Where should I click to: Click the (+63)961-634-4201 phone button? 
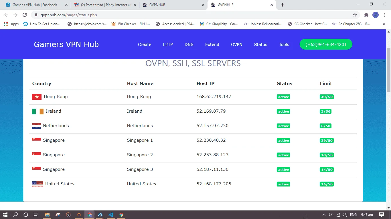coord(326,44)
